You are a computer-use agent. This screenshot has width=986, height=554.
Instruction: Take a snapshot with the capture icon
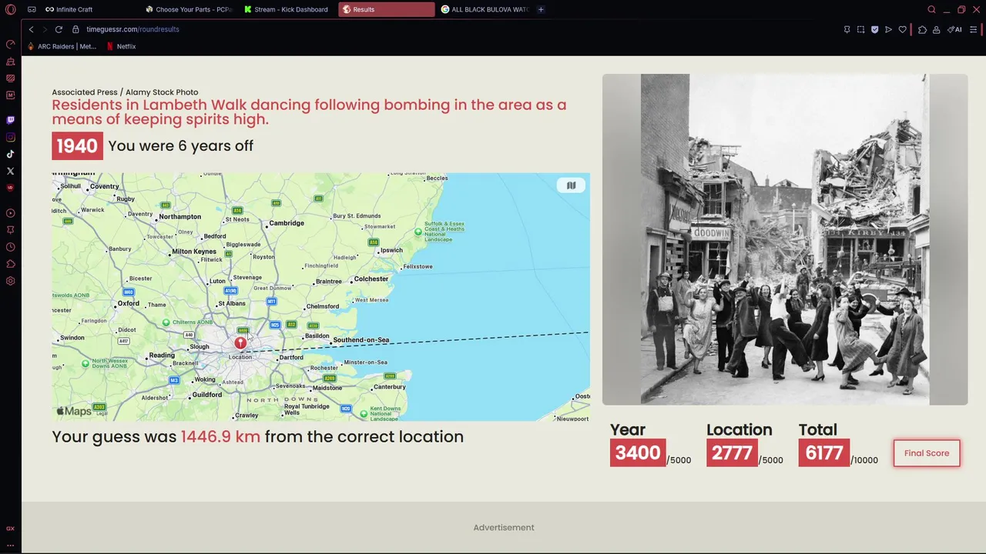coord(860,29)
